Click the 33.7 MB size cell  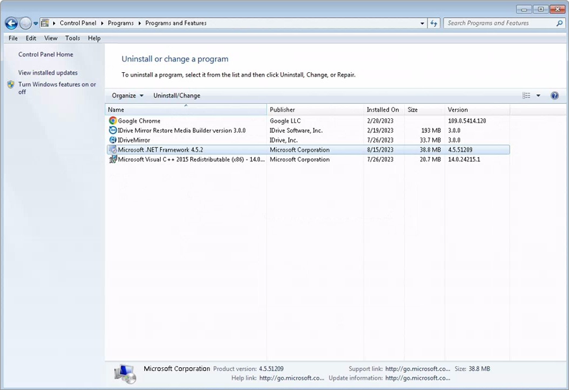point(430,140)
